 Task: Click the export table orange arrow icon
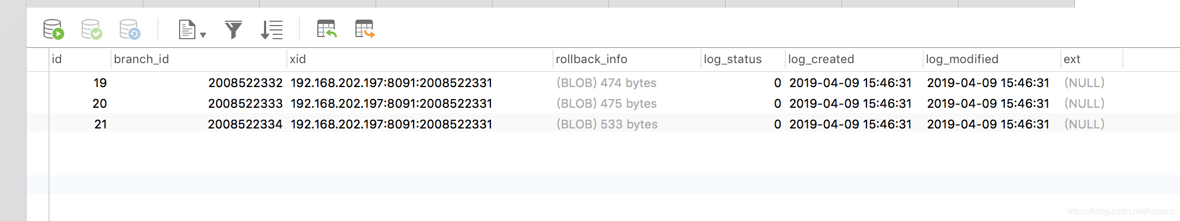(x=365, y=29)
